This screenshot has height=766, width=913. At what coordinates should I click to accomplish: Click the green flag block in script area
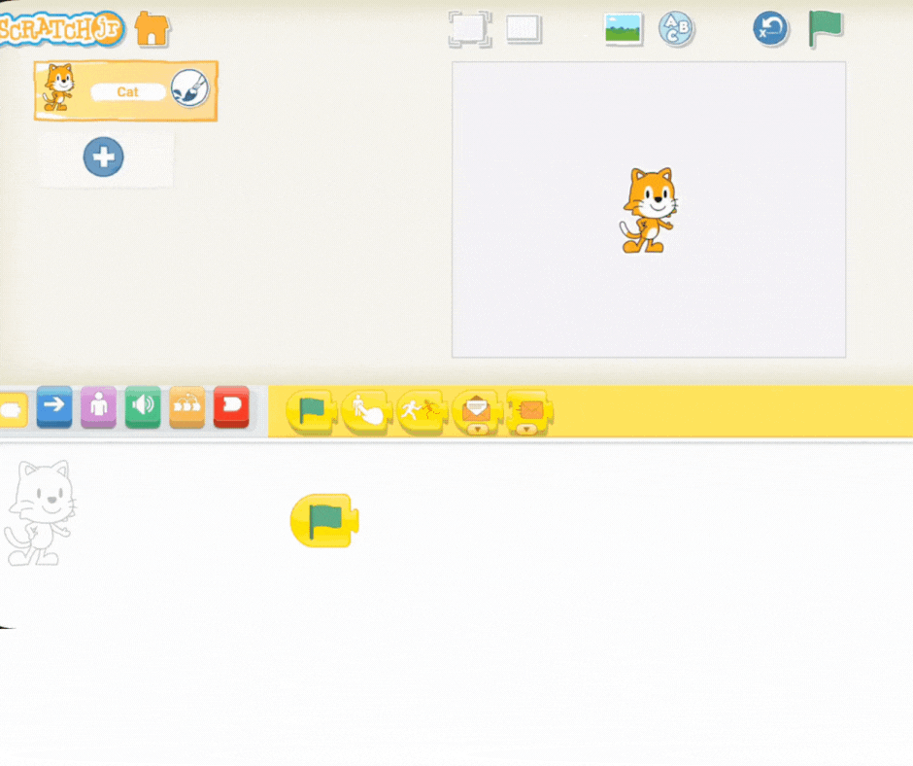(323, 520)
